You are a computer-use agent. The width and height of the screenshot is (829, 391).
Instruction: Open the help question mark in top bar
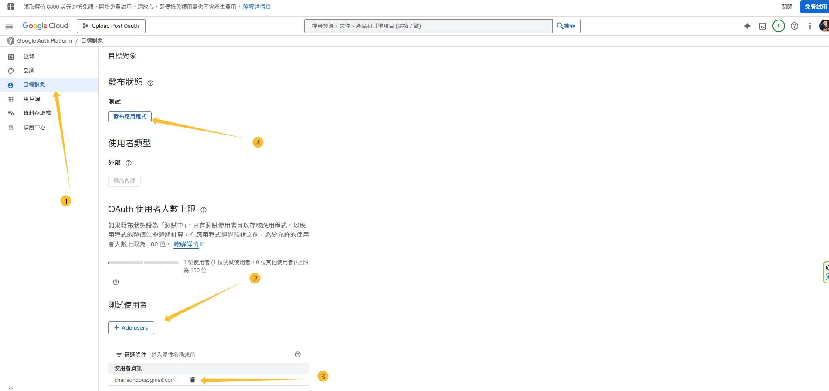click(794, 26)
